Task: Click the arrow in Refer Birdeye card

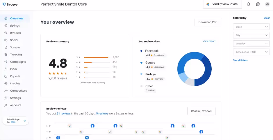Action: (x=24, y=121)
